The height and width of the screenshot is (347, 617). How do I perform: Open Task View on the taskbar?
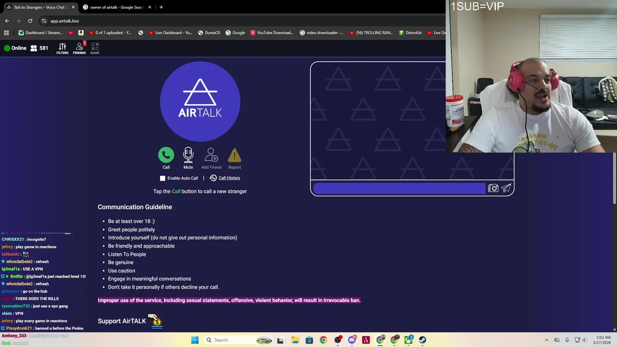[280, 340]
